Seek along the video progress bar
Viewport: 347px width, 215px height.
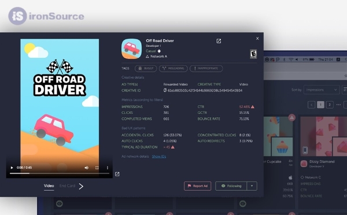pos(60,173)
